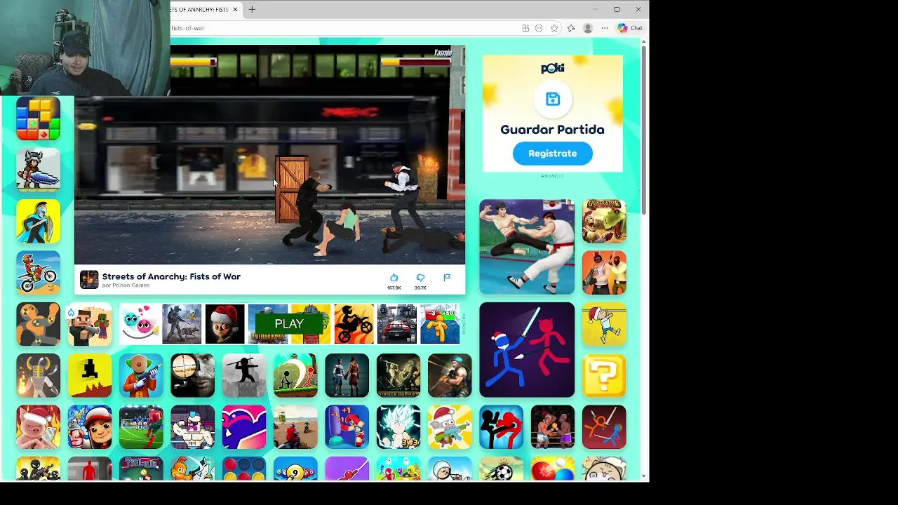The image size is (898, 505).
Task: Click the red sports car ad thumbnail
Action: (396, 324)
